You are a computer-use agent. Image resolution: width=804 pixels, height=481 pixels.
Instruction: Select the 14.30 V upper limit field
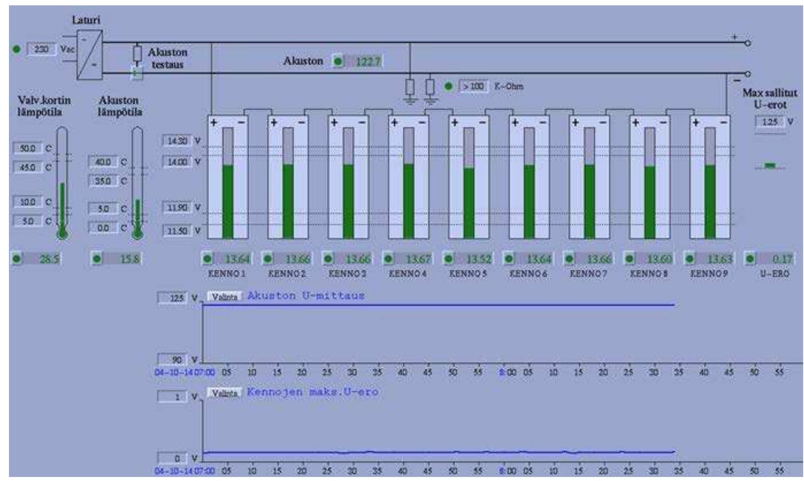pyautogui.click(x=177, y=141)
